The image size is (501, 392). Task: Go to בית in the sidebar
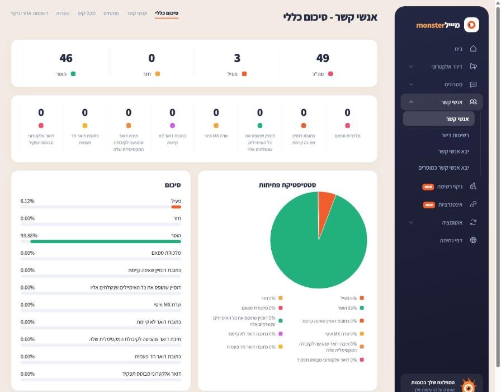coord(458,49)
